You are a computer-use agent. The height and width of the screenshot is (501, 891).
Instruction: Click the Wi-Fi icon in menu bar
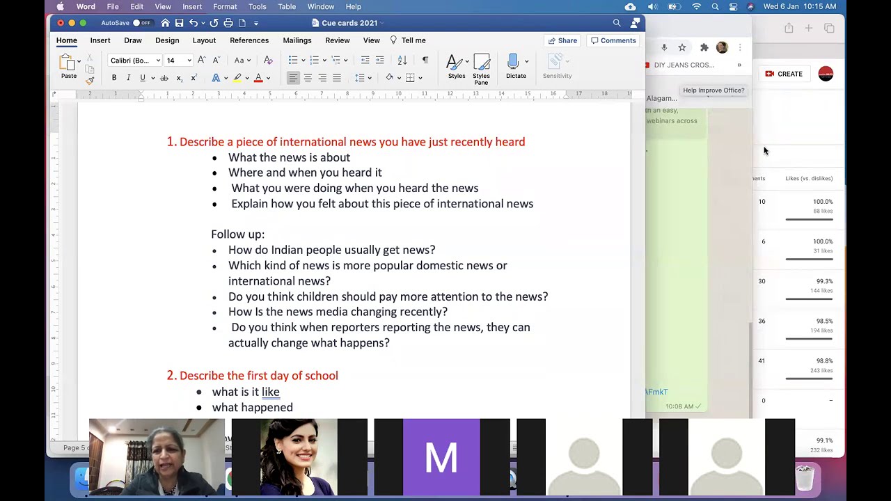pyautogui.click(x=696, y=6)
